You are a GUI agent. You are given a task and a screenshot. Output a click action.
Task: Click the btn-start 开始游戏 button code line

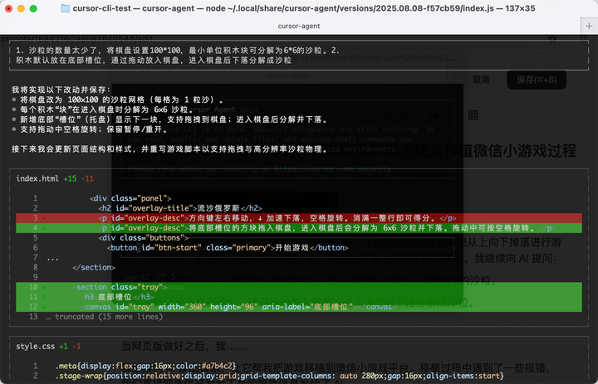228,248
